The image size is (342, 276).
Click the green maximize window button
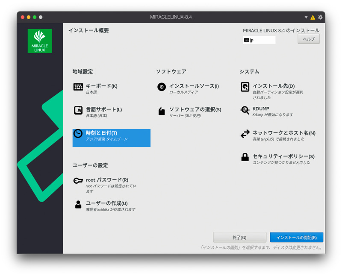coord(35,17)
